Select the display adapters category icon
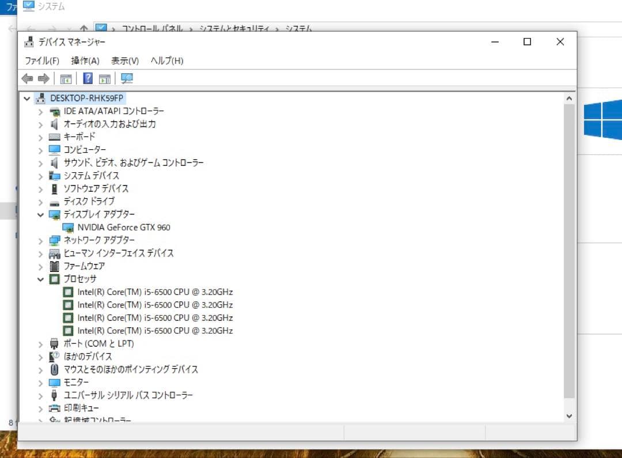622x458 pixels. tap(54, 215)
